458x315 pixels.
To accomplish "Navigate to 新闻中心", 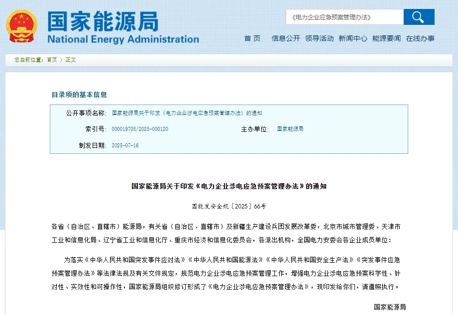I will (352, 38).
